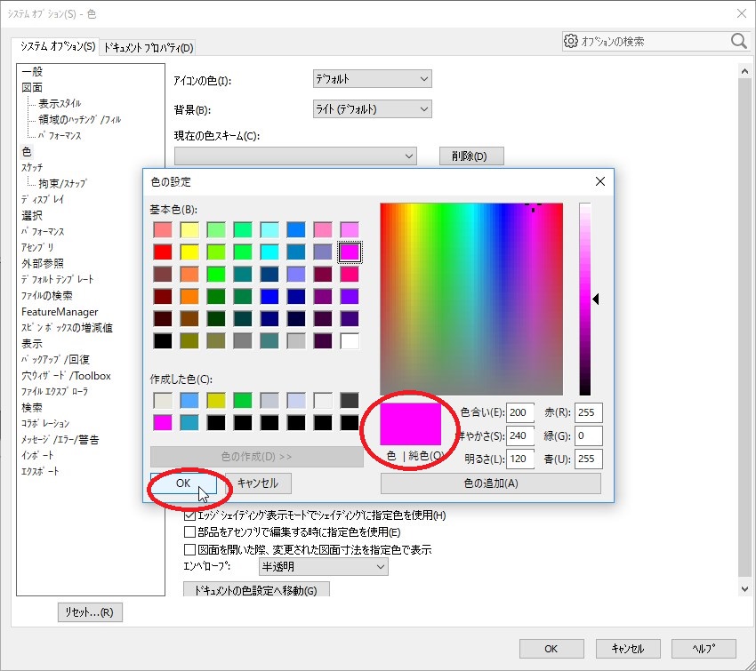Click the search magnifier icon in options search
Image resolution: width=756 pixels, height=671 pixels.
point(738,41)
